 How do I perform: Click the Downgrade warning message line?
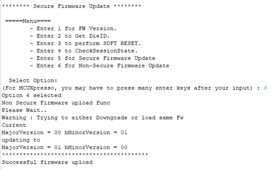[x=93, y=118]
